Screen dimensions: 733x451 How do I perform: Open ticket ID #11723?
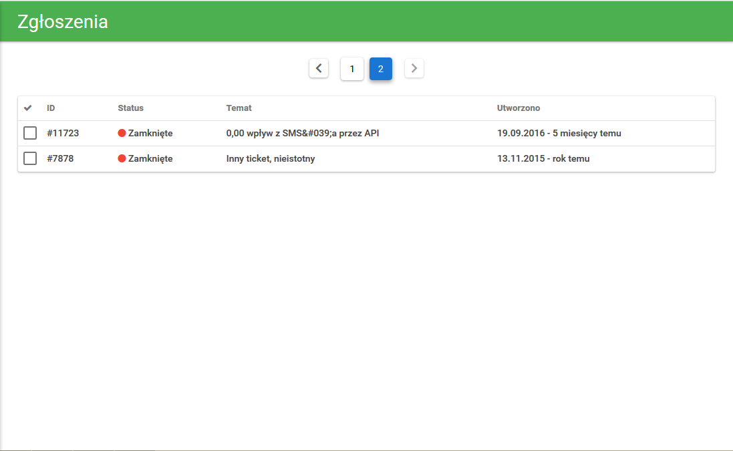point(63,133)
